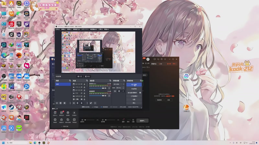Pop out the 来源 dock panel icon
The height and width of the screenshot is (145, 259).
coord(87,81)
